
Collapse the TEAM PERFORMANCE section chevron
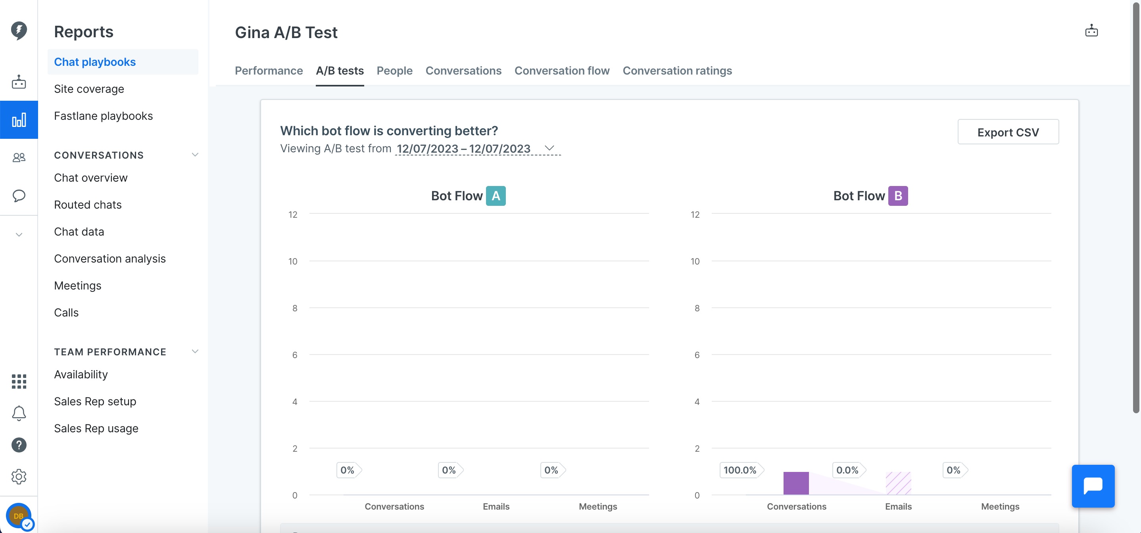coord(195,351)
